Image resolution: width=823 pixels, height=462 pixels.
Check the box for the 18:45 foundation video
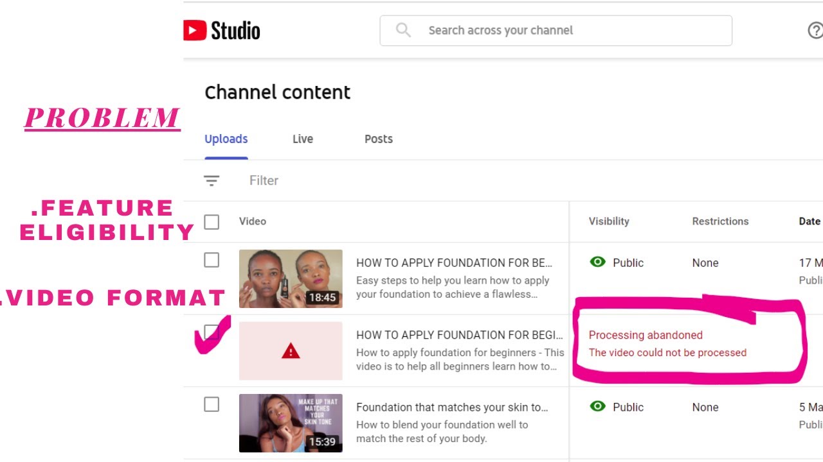tap(212, 260)
